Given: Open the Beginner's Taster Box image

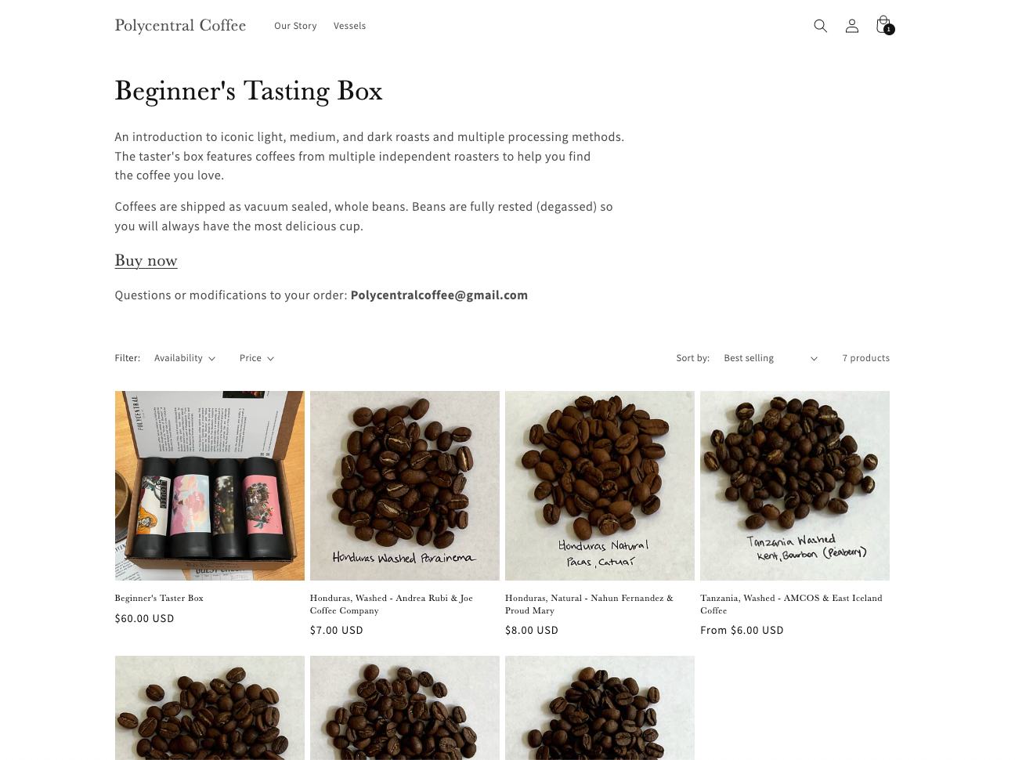Looking at the screenshot, I should (209, 486).
